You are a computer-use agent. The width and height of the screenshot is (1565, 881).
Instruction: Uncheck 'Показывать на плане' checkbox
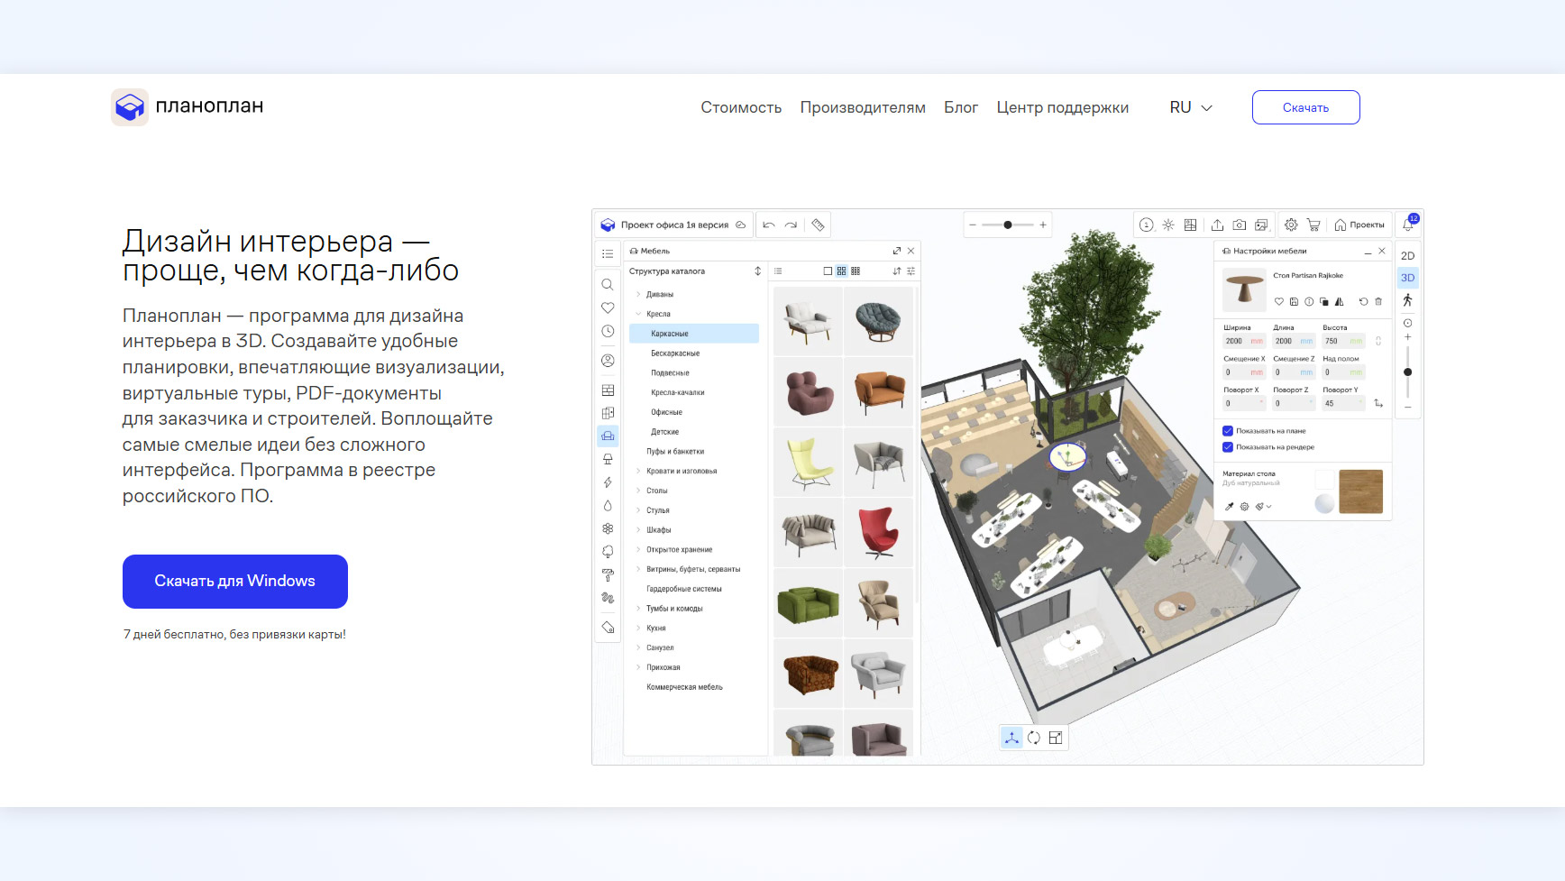1228,431
